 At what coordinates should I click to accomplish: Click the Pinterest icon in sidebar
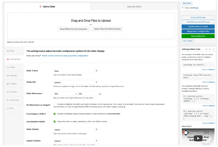tap(8, 92)
